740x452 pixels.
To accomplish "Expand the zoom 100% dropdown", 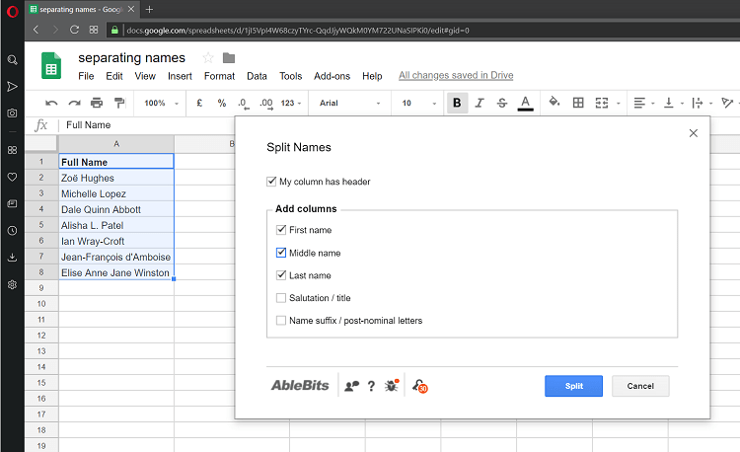I will (x=162, y=103).
